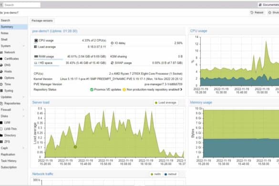This screenshot has height=186, width=279.
Task: Open the LVM-Thin disks entry
Action: click(10, 129)
